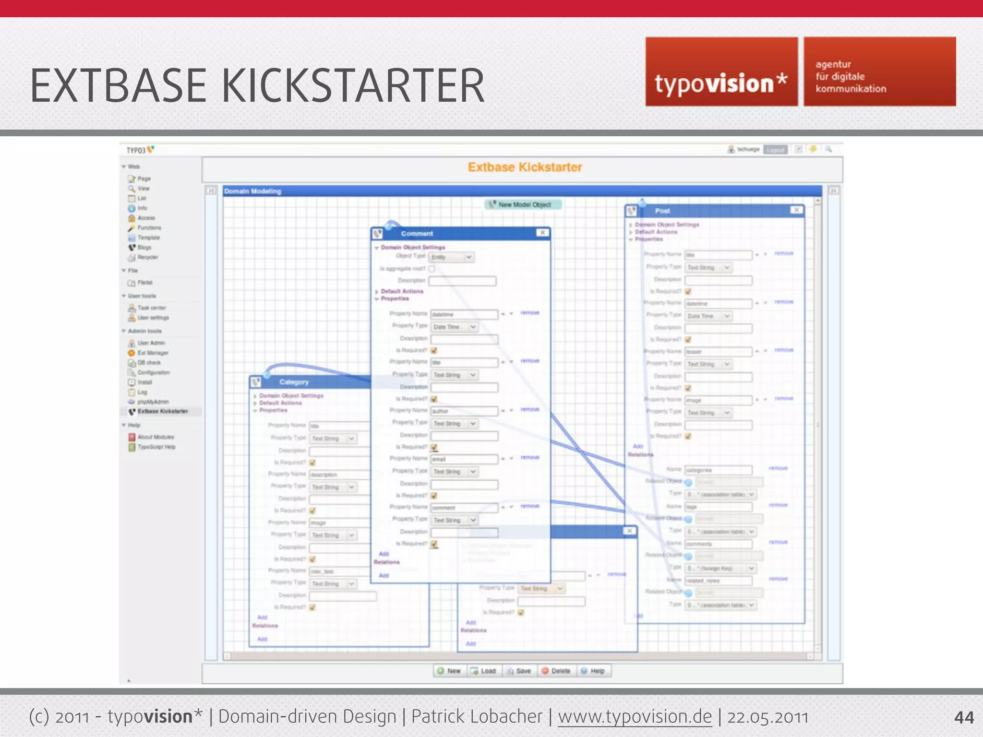Open the Ext Manager module

tap(148, 353)
